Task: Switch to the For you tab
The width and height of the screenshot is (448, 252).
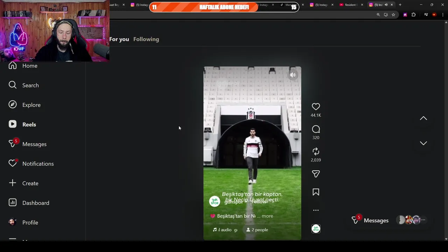Action: tap(119, 39)
